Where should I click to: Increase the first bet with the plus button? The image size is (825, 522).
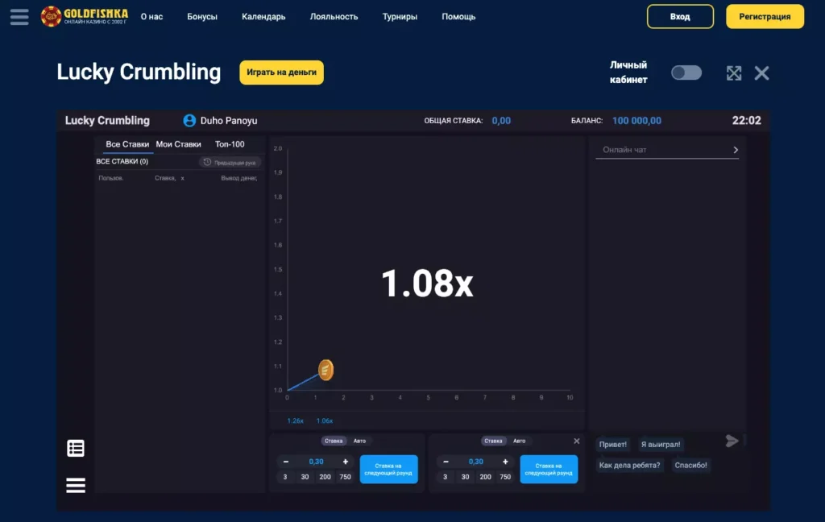click(x=346, y=462)
